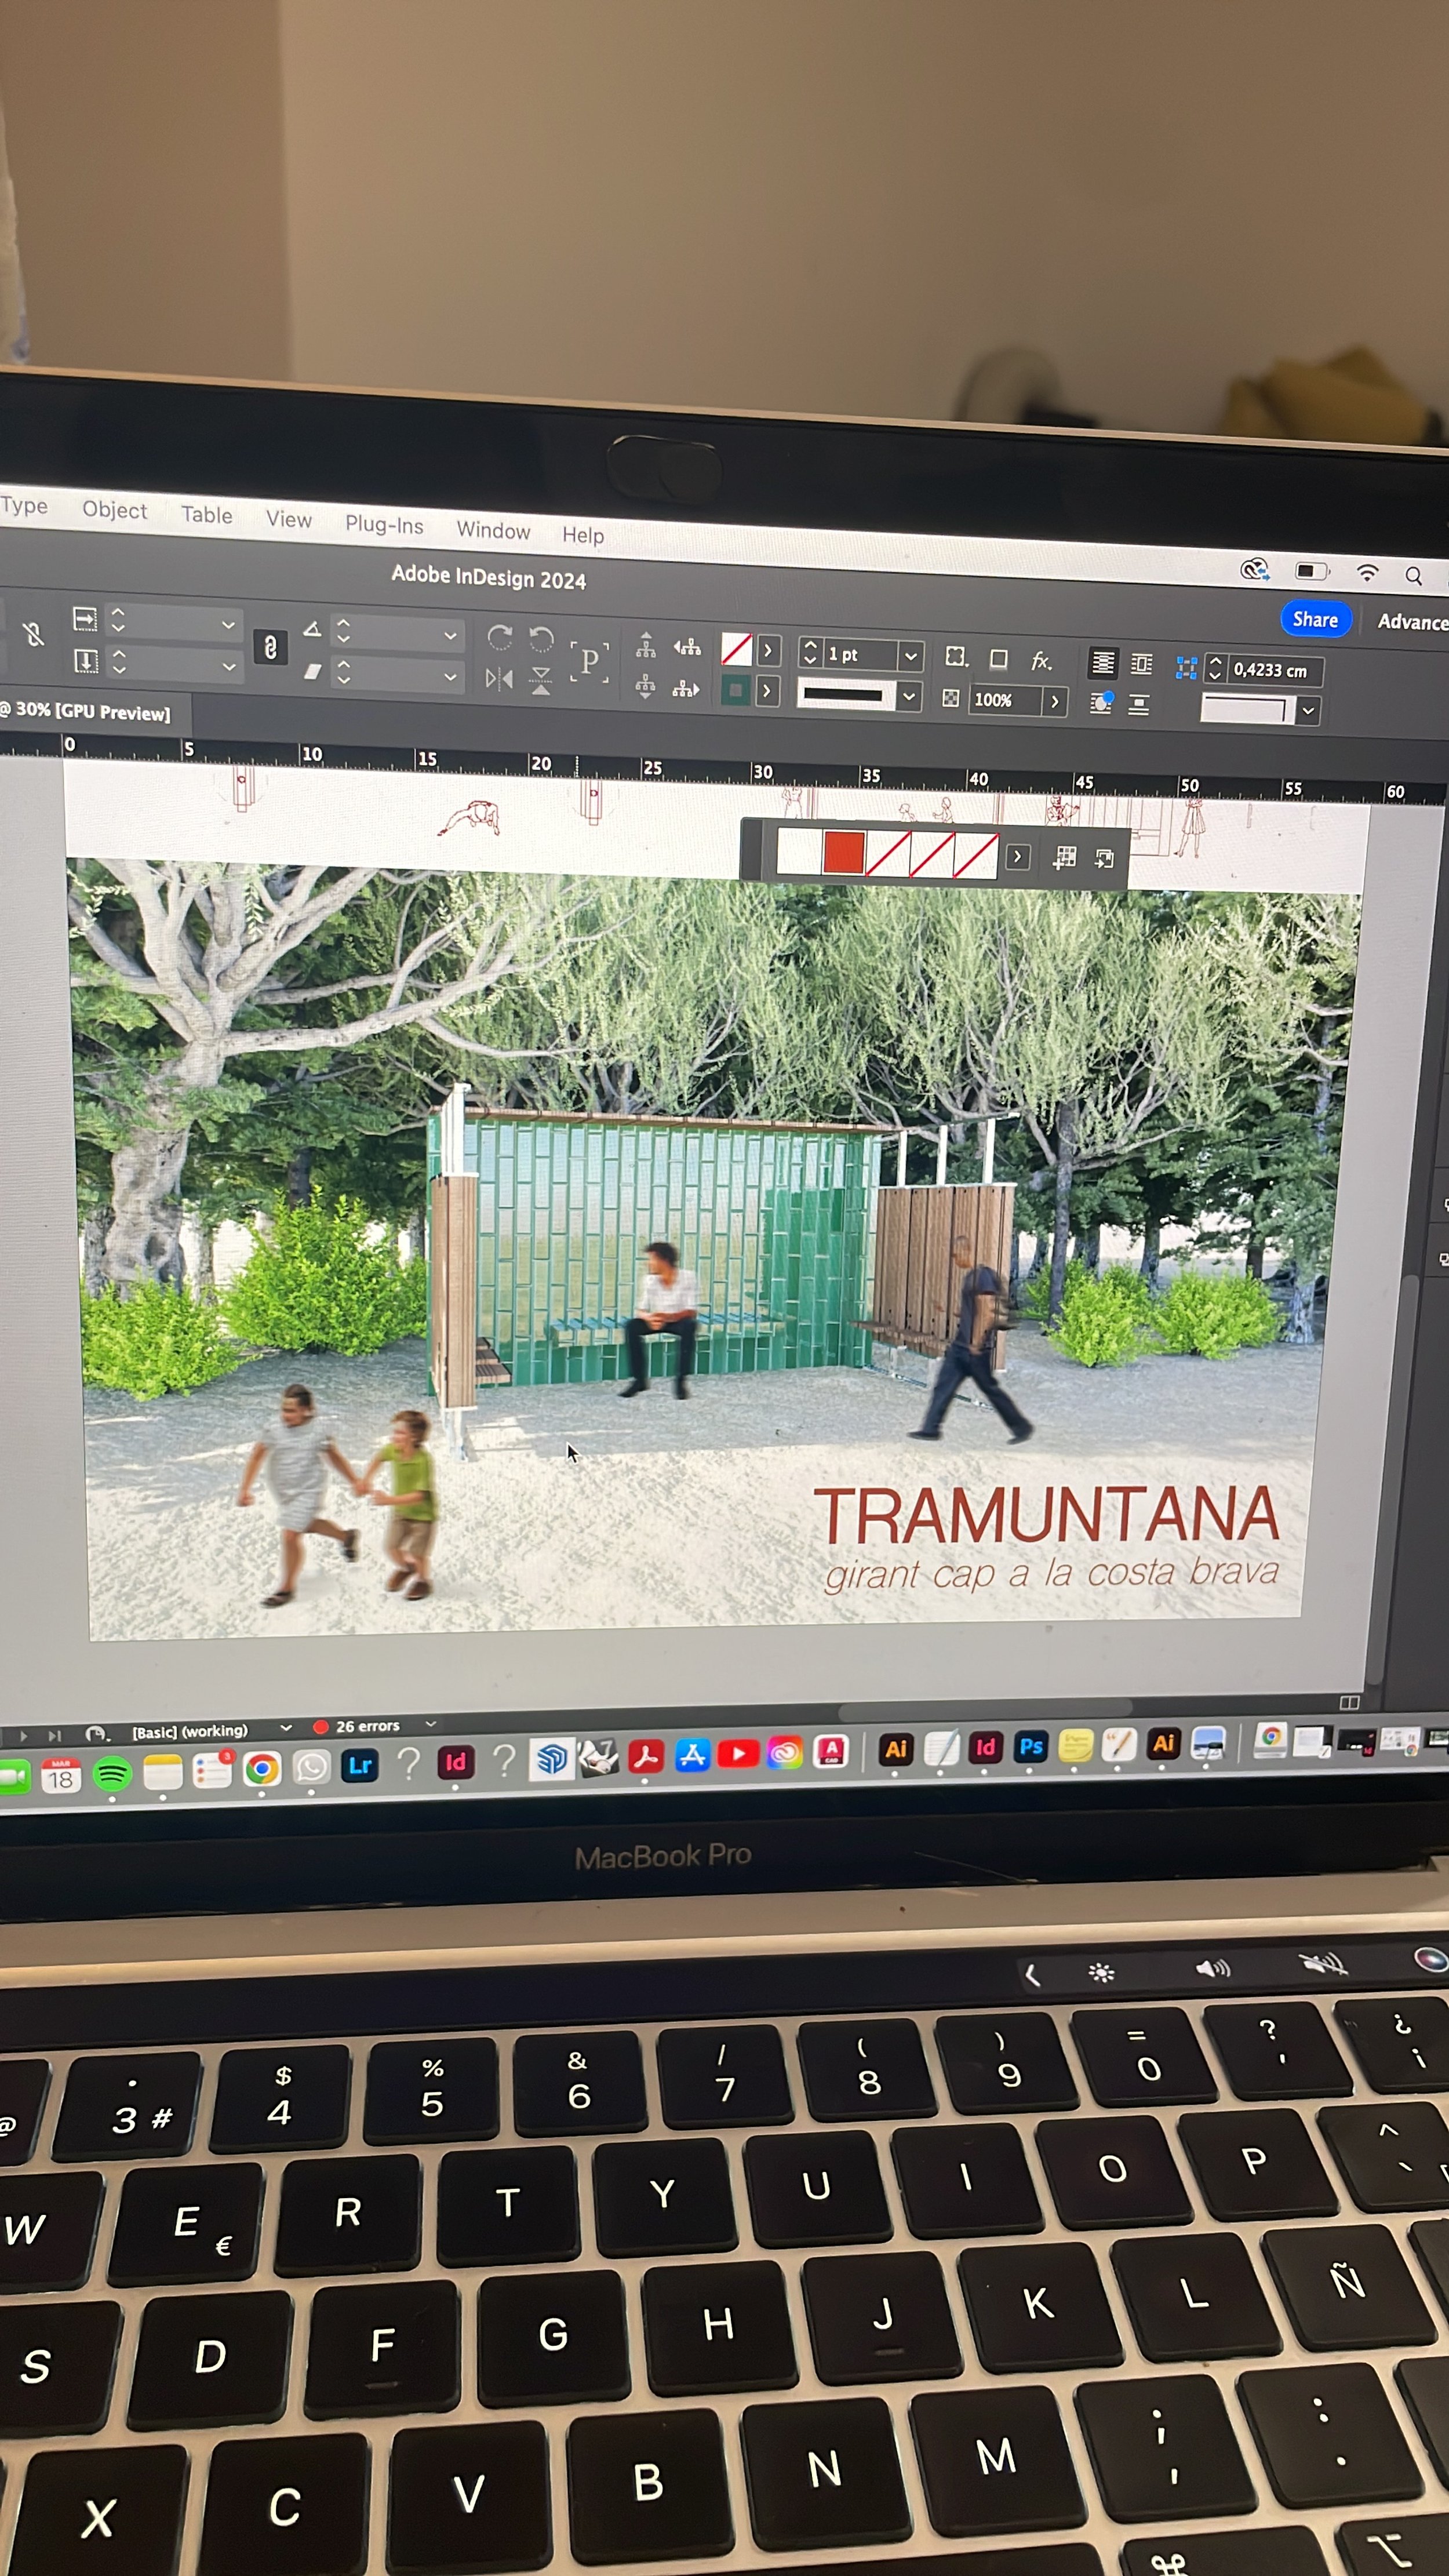This screenshot has width=1449, height=2576.
Task: Open the scale X percentage dropdown
Action: point(228,625)
